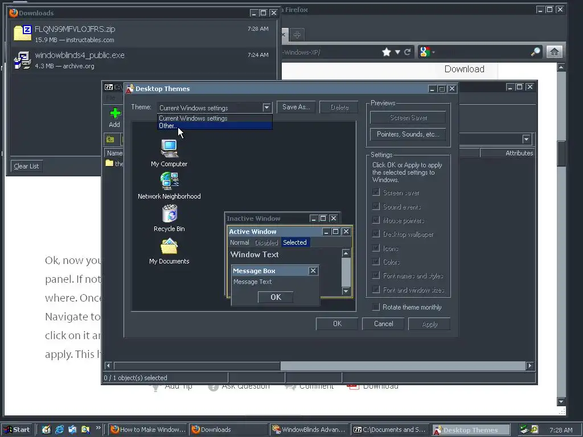Click Apply in Desktop Themes dialog
Viewport: 583px width, 437px height.
429,324
